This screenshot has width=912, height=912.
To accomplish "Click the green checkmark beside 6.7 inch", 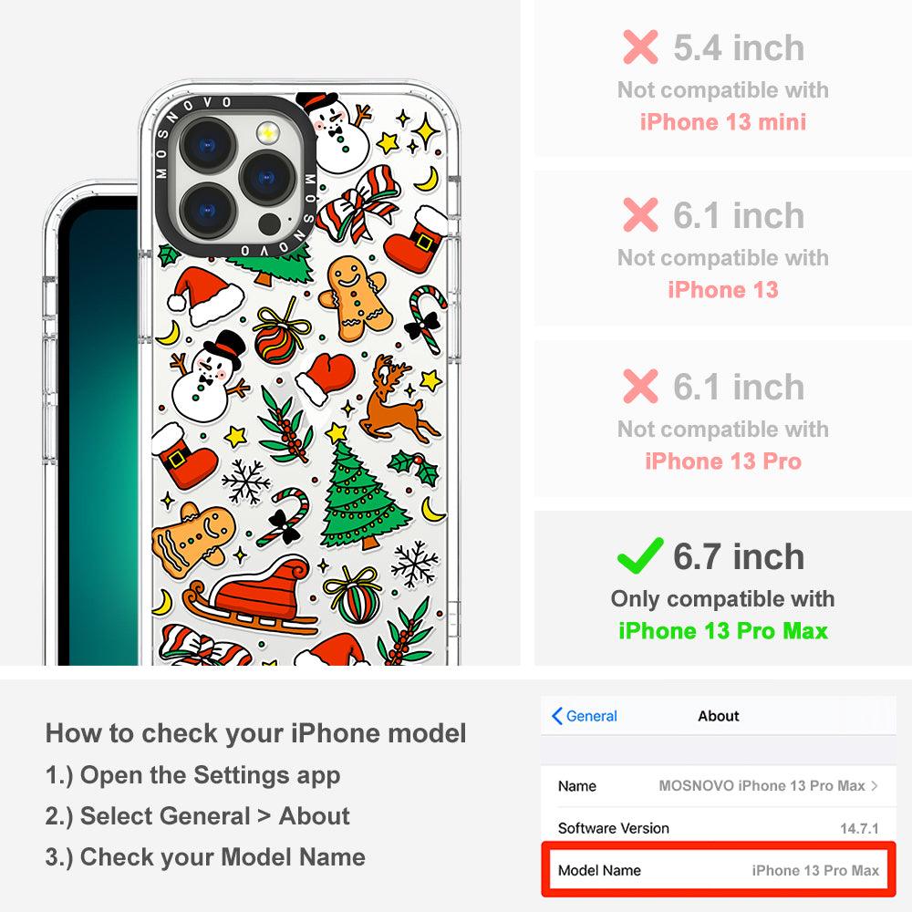I will click(x=640, y=555).
